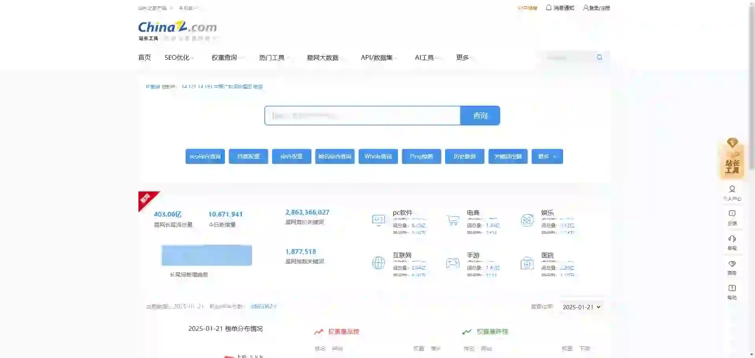This screenshot has width=755, height=358.
Task: Click the 电商 shopping cart icon
Action: pyautogui.click(x=453, y=220)
